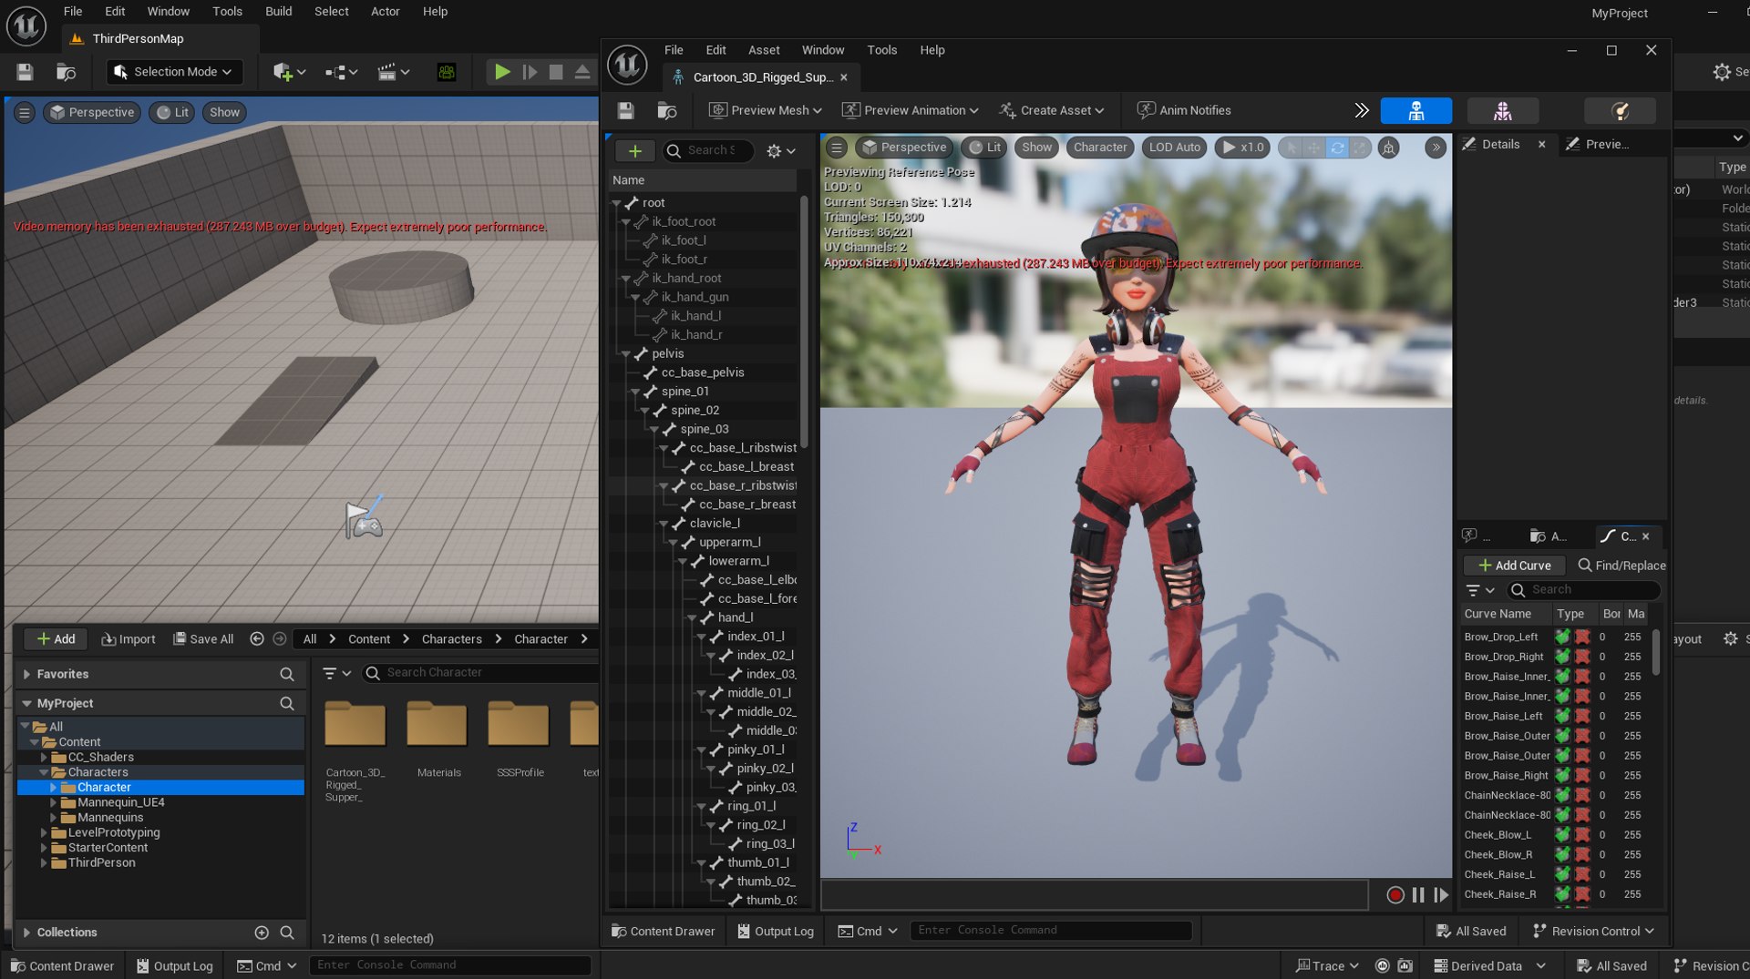Click Save All in Content Browser

pos(203,639)
